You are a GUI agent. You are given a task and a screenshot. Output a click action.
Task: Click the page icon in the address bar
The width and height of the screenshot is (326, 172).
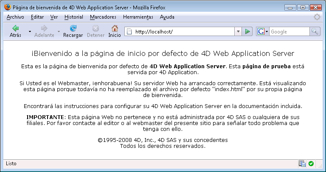coord(129,31)
